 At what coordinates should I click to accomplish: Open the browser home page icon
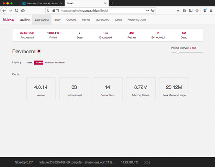click(23, 10)
